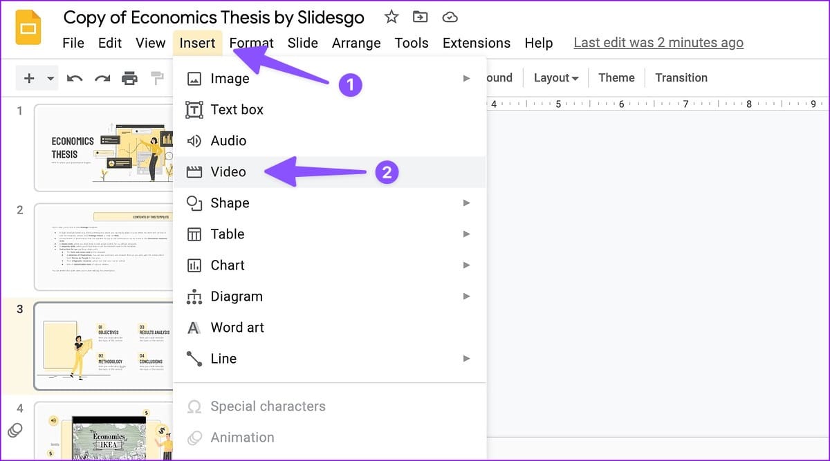The height and width of the screenshot is (461, 830).
Task: Open the new slide layout dropdown arrow
Action: point(50,78)
